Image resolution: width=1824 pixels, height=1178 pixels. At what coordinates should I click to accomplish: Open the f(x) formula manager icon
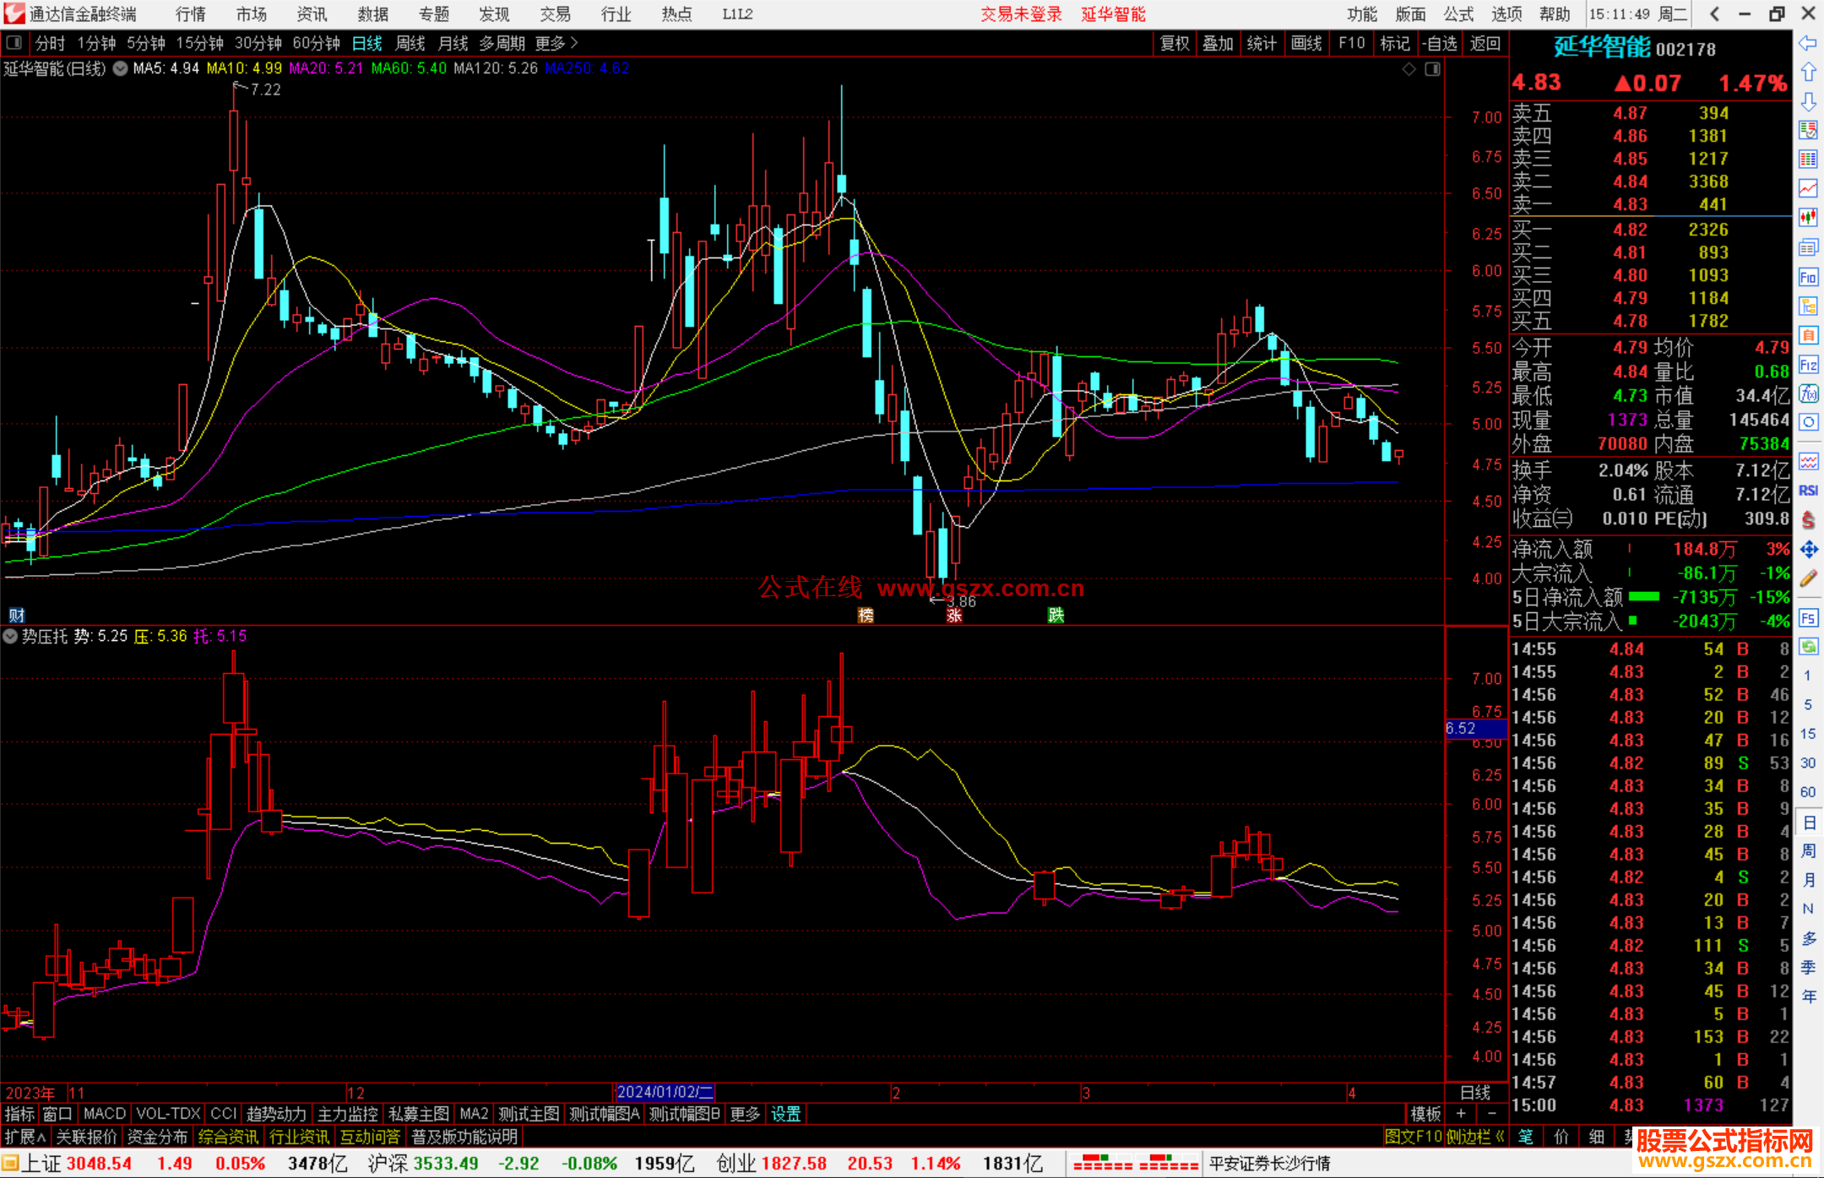(x=1808, y=394)
